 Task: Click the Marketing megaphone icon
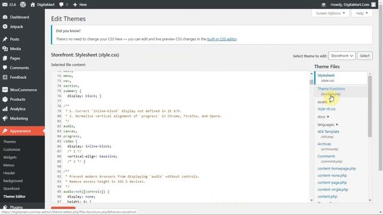point(5,118)
